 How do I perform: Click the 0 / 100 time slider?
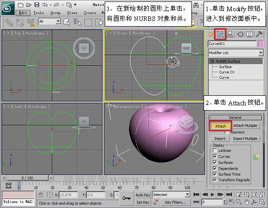[28, 178]
